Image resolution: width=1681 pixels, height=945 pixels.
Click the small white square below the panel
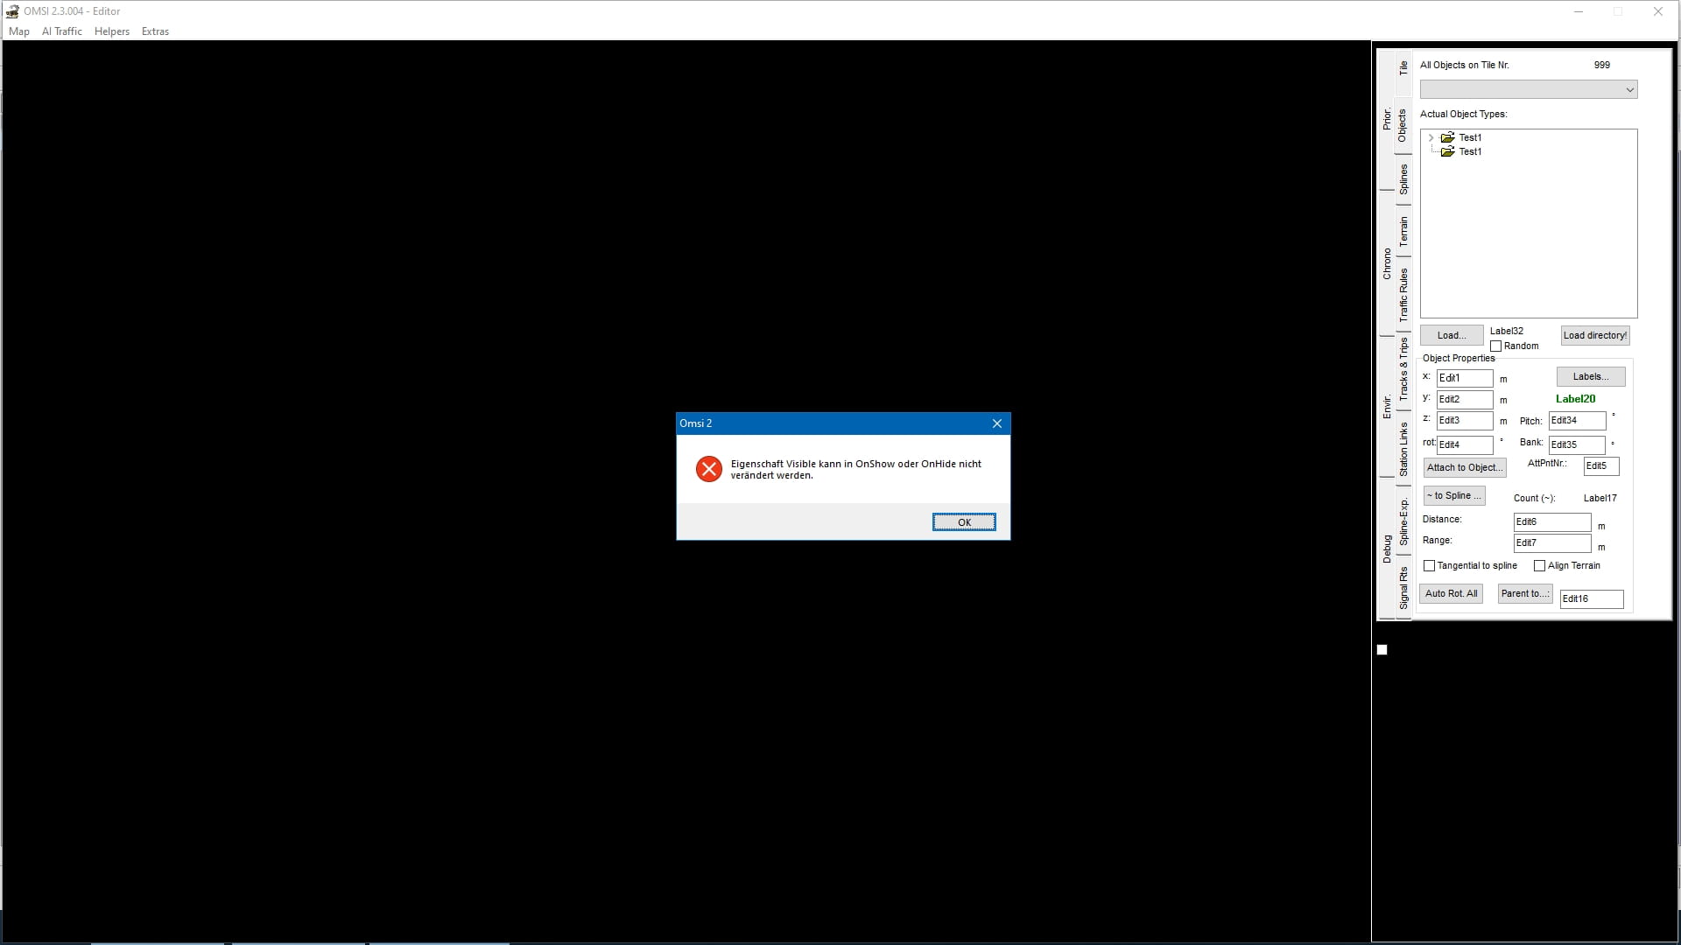pos(1382,649)
